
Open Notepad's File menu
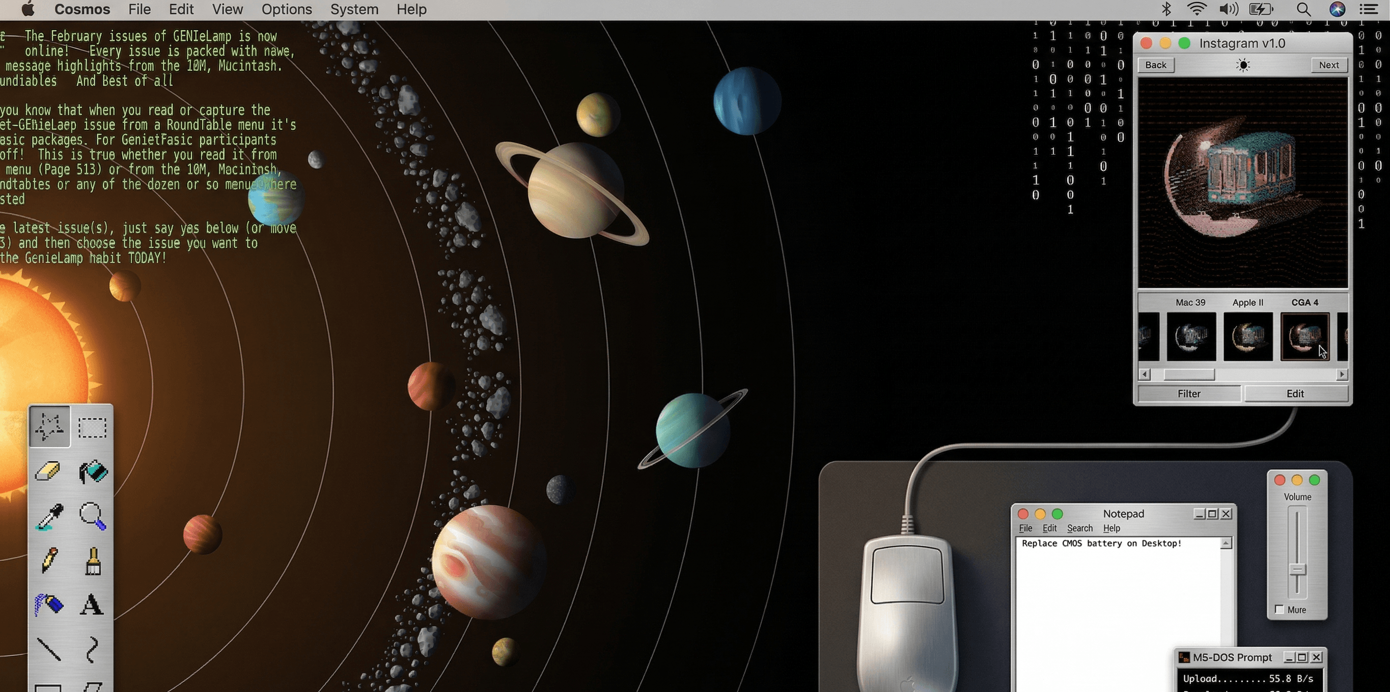coord(1025,528)
